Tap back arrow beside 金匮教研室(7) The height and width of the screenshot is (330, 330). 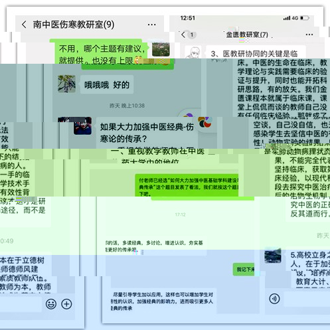pyautogui.click(x=183, y=35)
